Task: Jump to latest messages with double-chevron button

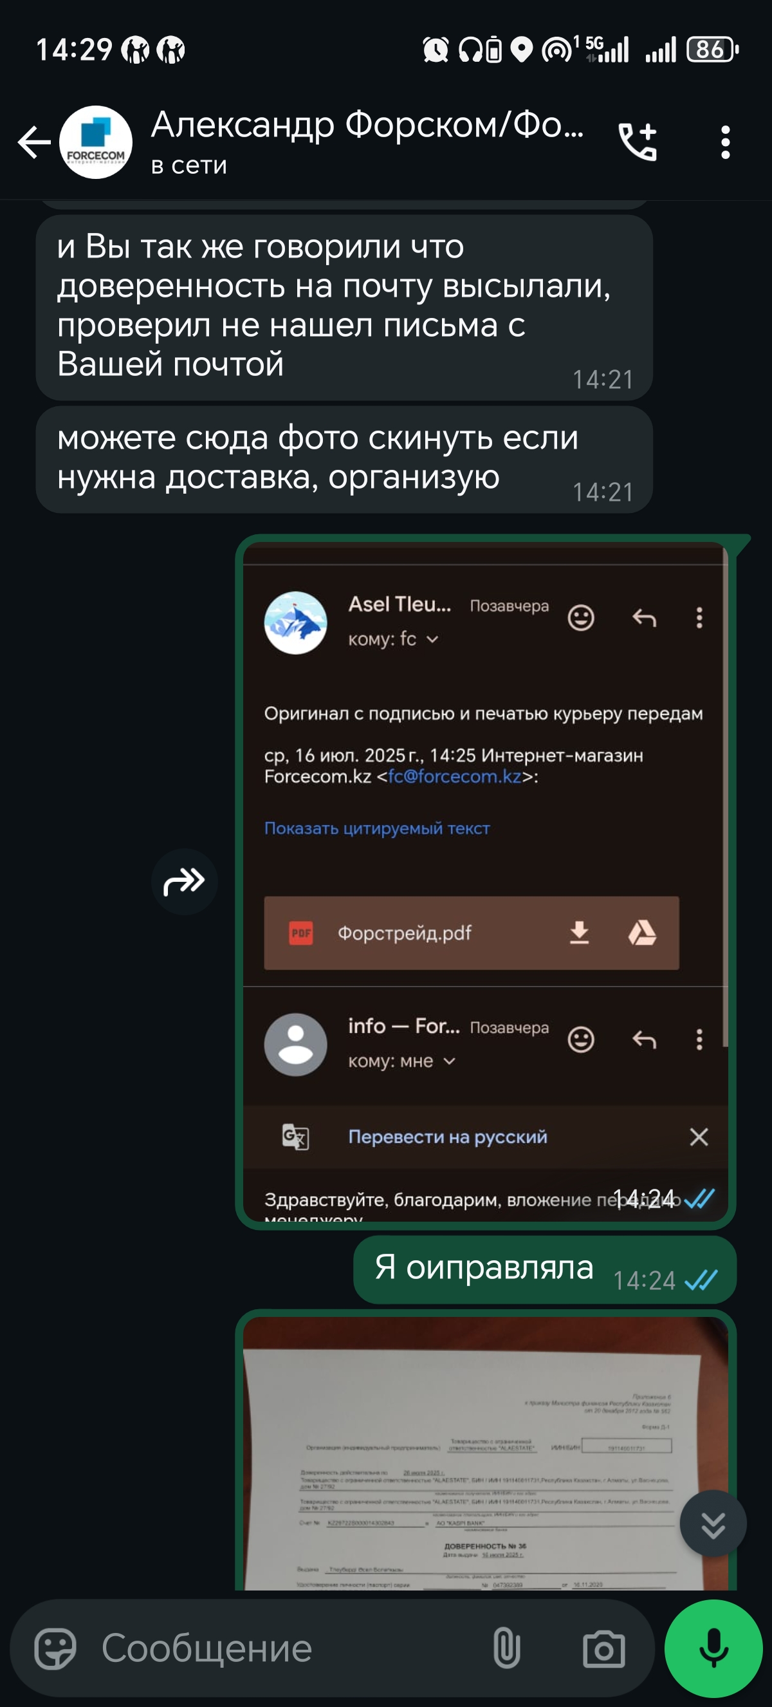Action: click(713, 1523)
